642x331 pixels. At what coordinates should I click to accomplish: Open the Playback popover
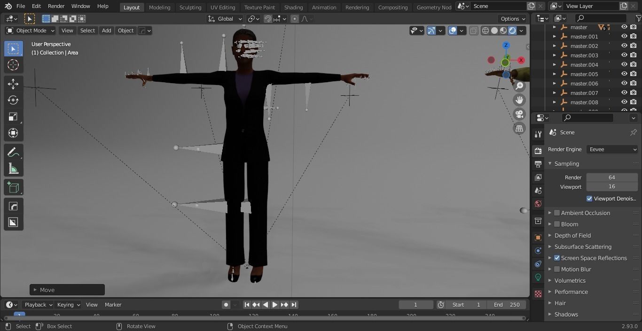coord(38,305)
